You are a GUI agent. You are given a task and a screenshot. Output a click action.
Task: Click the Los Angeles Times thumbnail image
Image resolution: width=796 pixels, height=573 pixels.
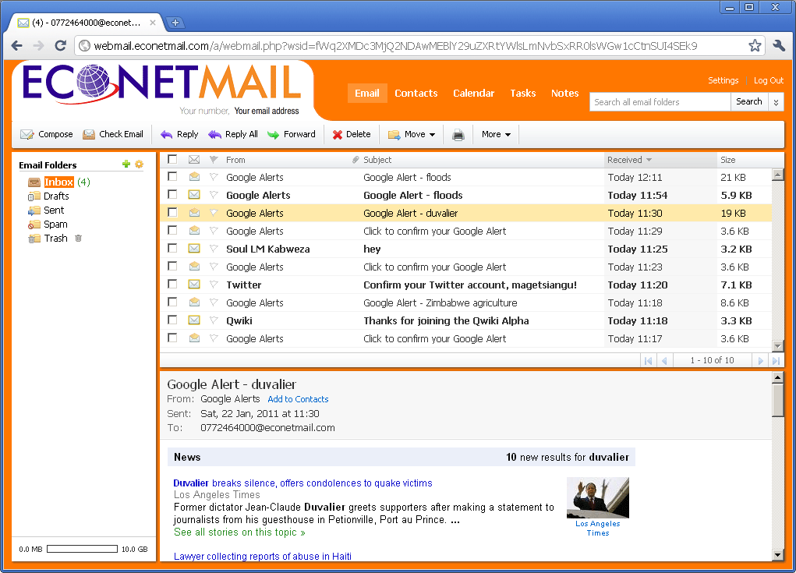tap(597, 497)
